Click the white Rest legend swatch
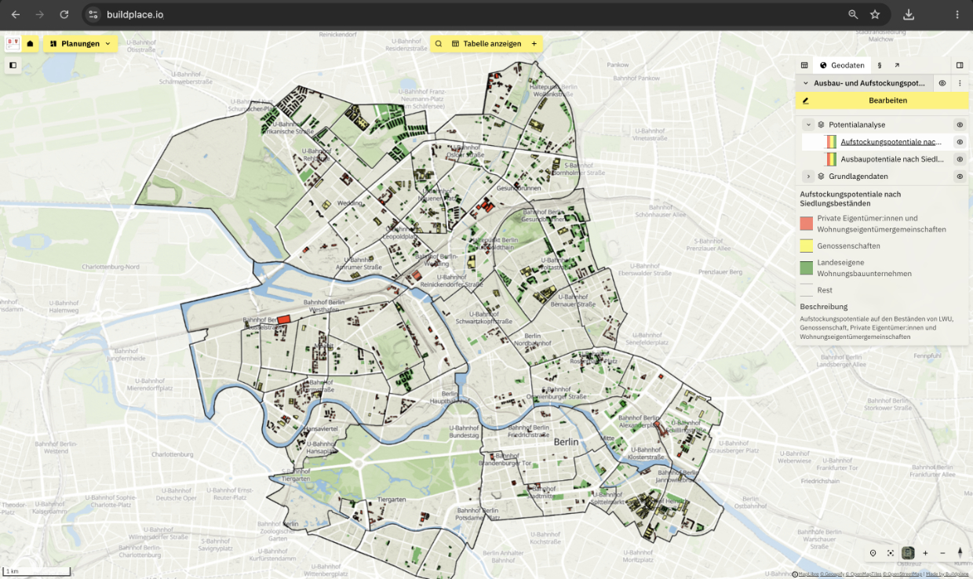This screenshot has height=579, width=973. pyautogui.click(x=806, y=290)
